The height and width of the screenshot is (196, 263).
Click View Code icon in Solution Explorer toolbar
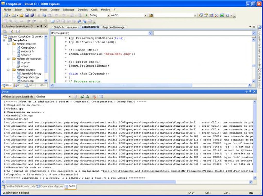coord(18,31)
